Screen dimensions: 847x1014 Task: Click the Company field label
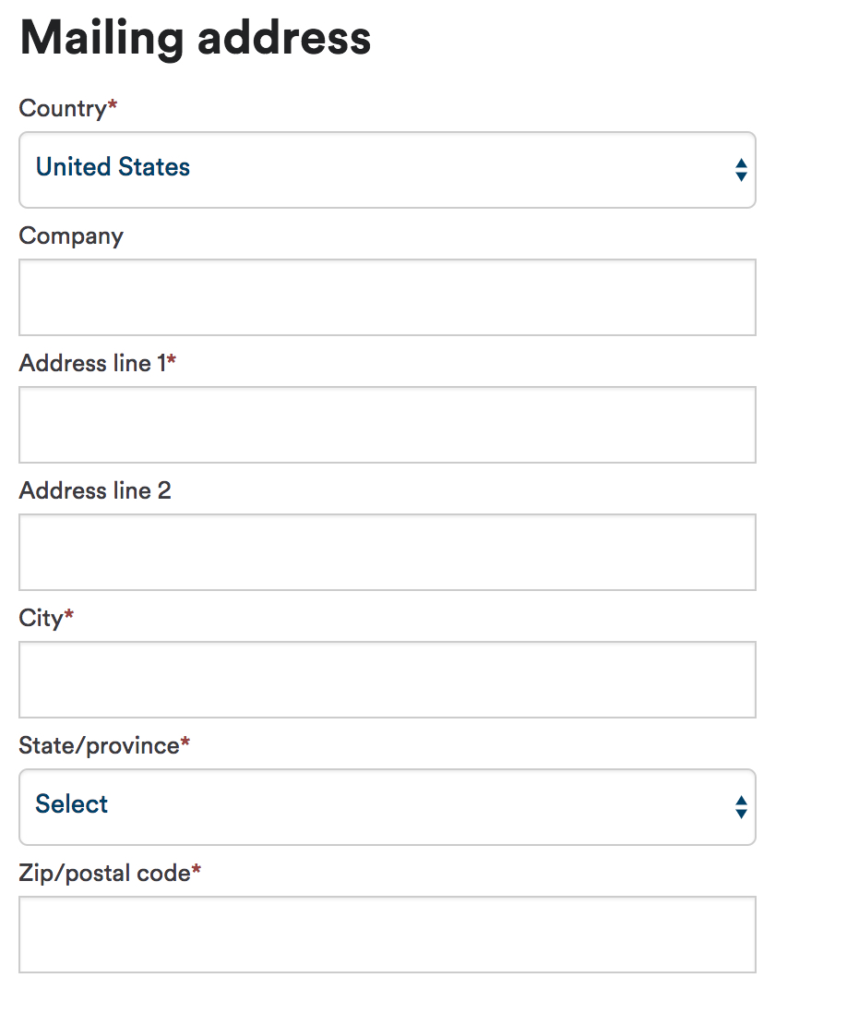71,236
